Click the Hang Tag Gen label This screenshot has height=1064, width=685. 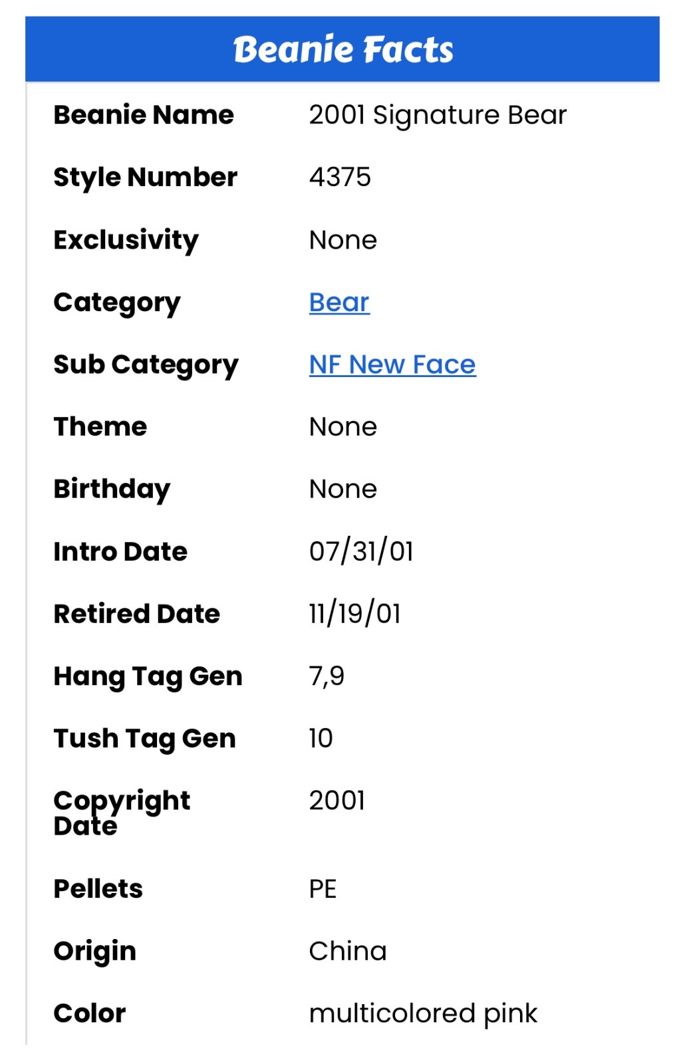(148, 676)
